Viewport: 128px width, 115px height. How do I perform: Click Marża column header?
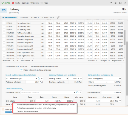(x=67, y=97)
